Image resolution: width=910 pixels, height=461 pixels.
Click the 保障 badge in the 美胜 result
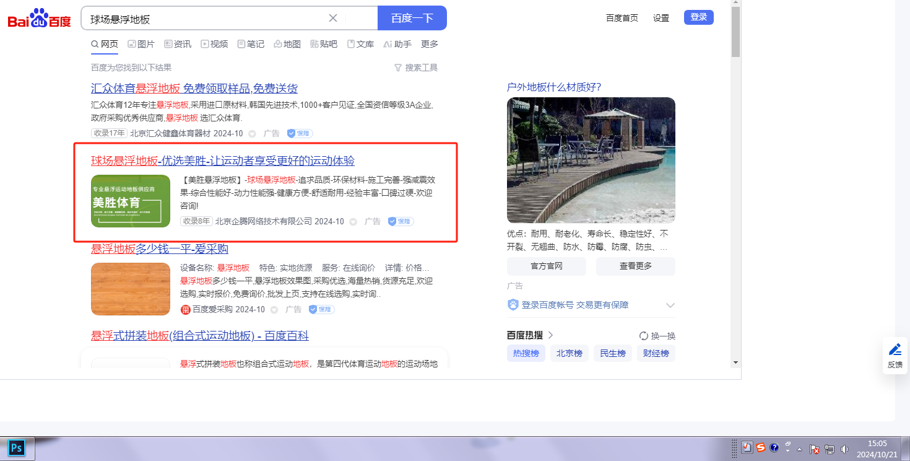(401, 221)
